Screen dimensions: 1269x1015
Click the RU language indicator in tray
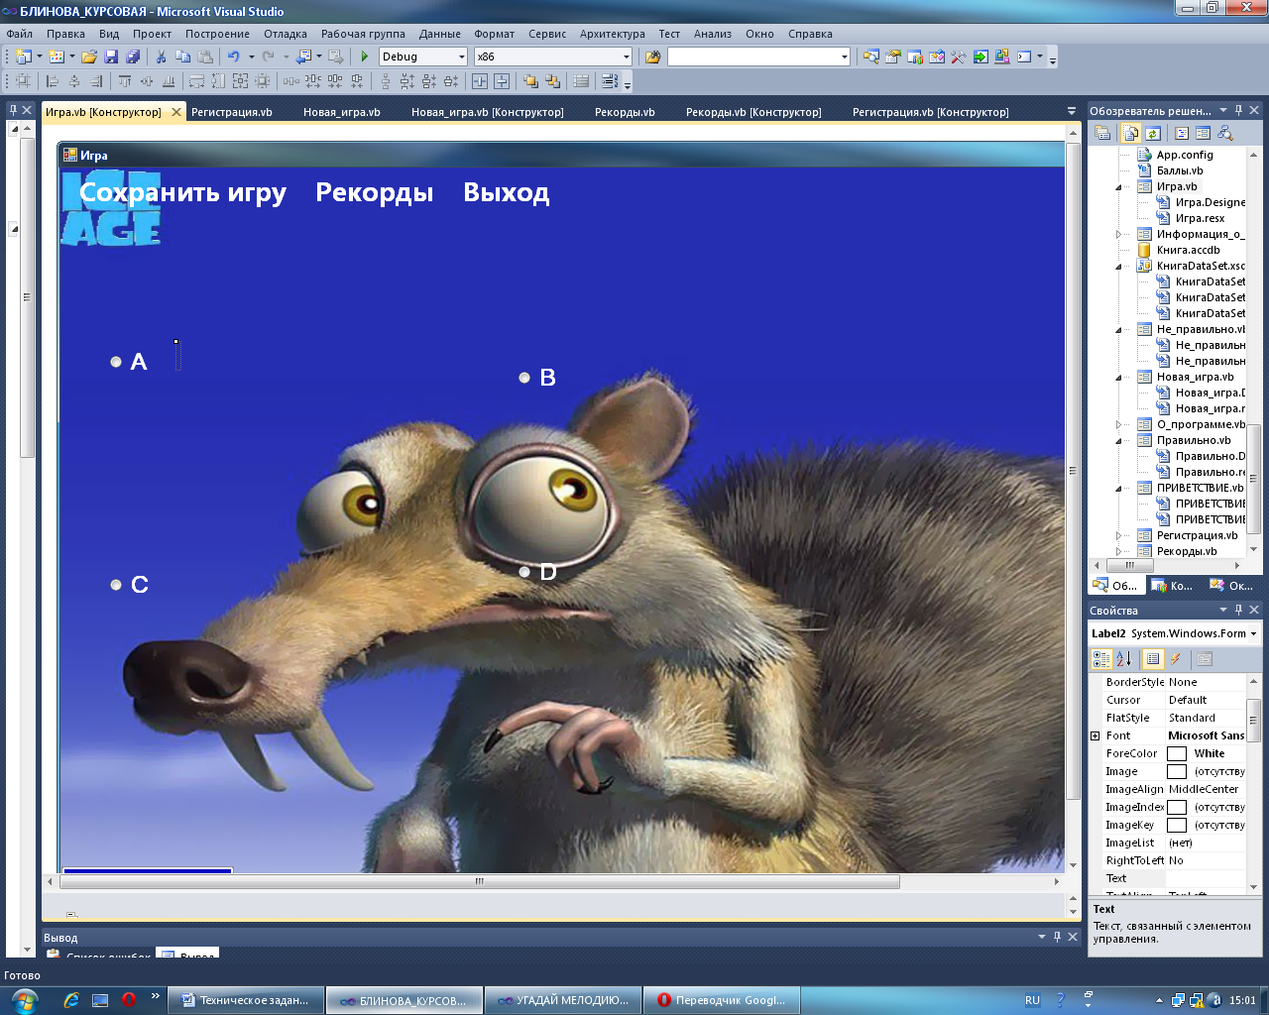coord(1032,1000)
